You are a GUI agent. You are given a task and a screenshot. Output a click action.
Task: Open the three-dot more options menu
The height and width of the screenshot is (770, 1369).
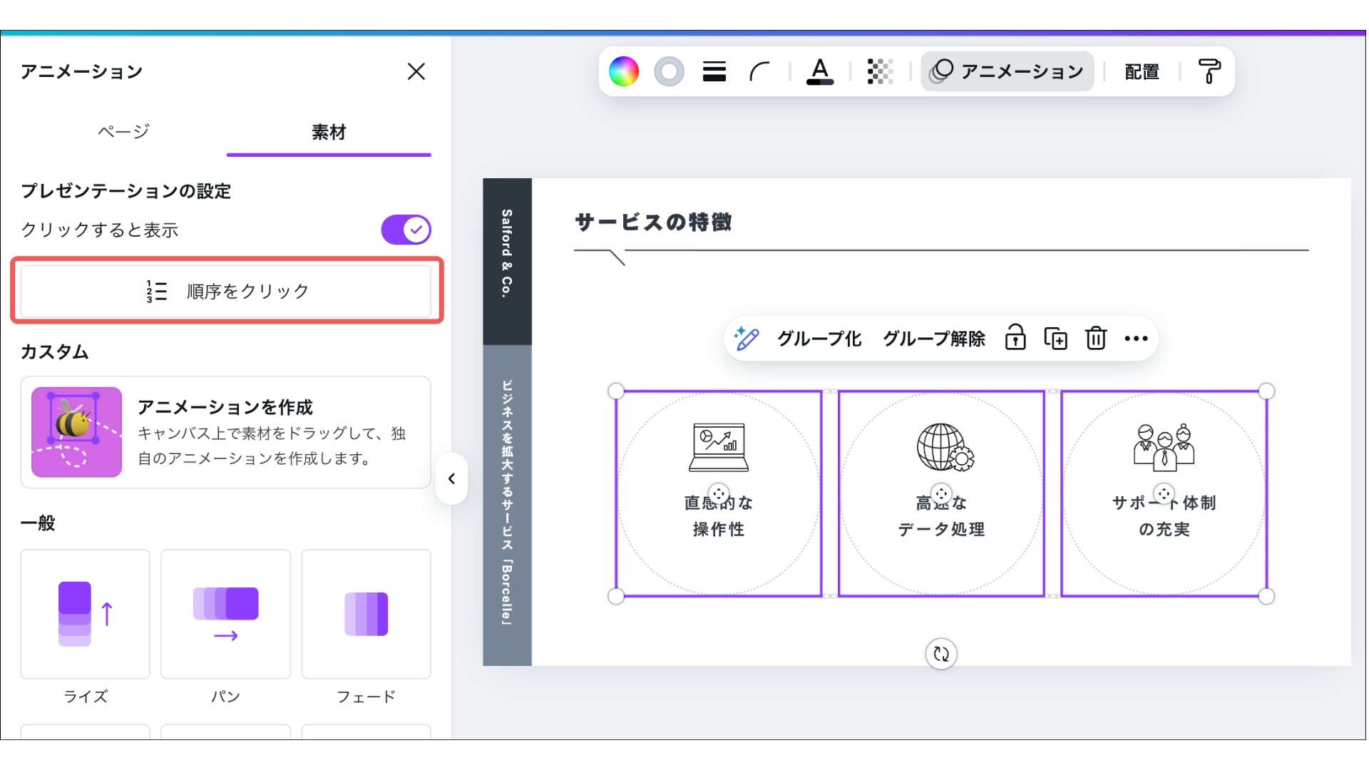(1136, 338)
